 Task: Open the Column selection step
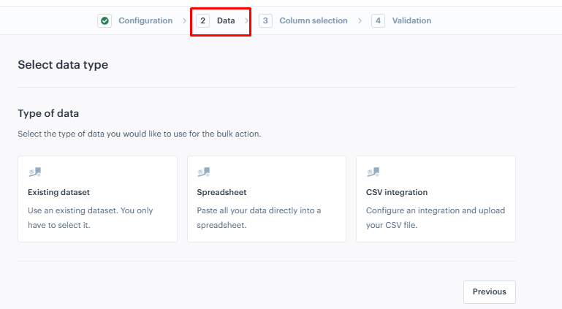[x=314, y=20]
